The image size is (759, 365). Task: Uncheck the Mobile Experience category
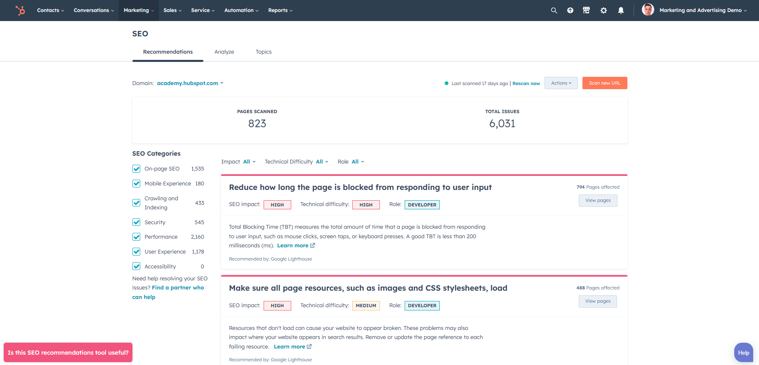[x=137, y=183]
